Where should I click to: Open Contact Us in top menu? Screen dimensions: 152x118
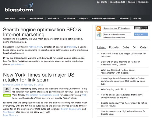143,2
